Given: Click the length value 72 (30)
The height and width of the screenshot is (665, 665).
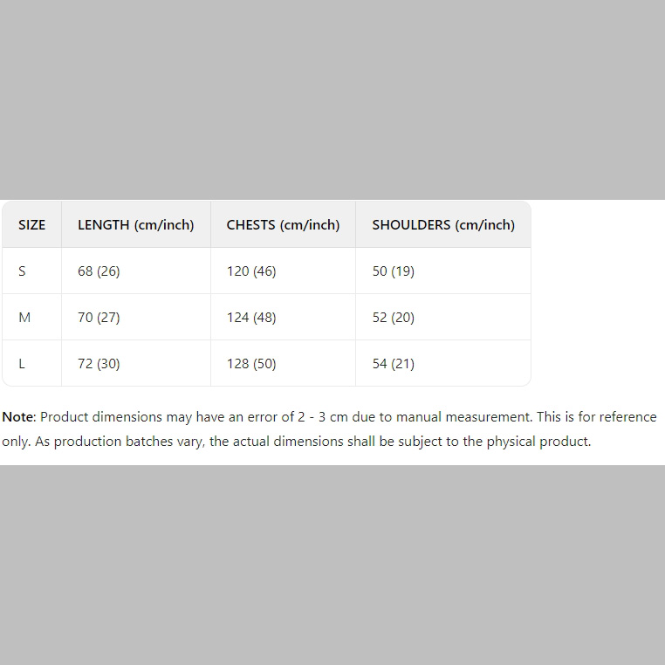Looking at the screenshot, I should [99, 364].
